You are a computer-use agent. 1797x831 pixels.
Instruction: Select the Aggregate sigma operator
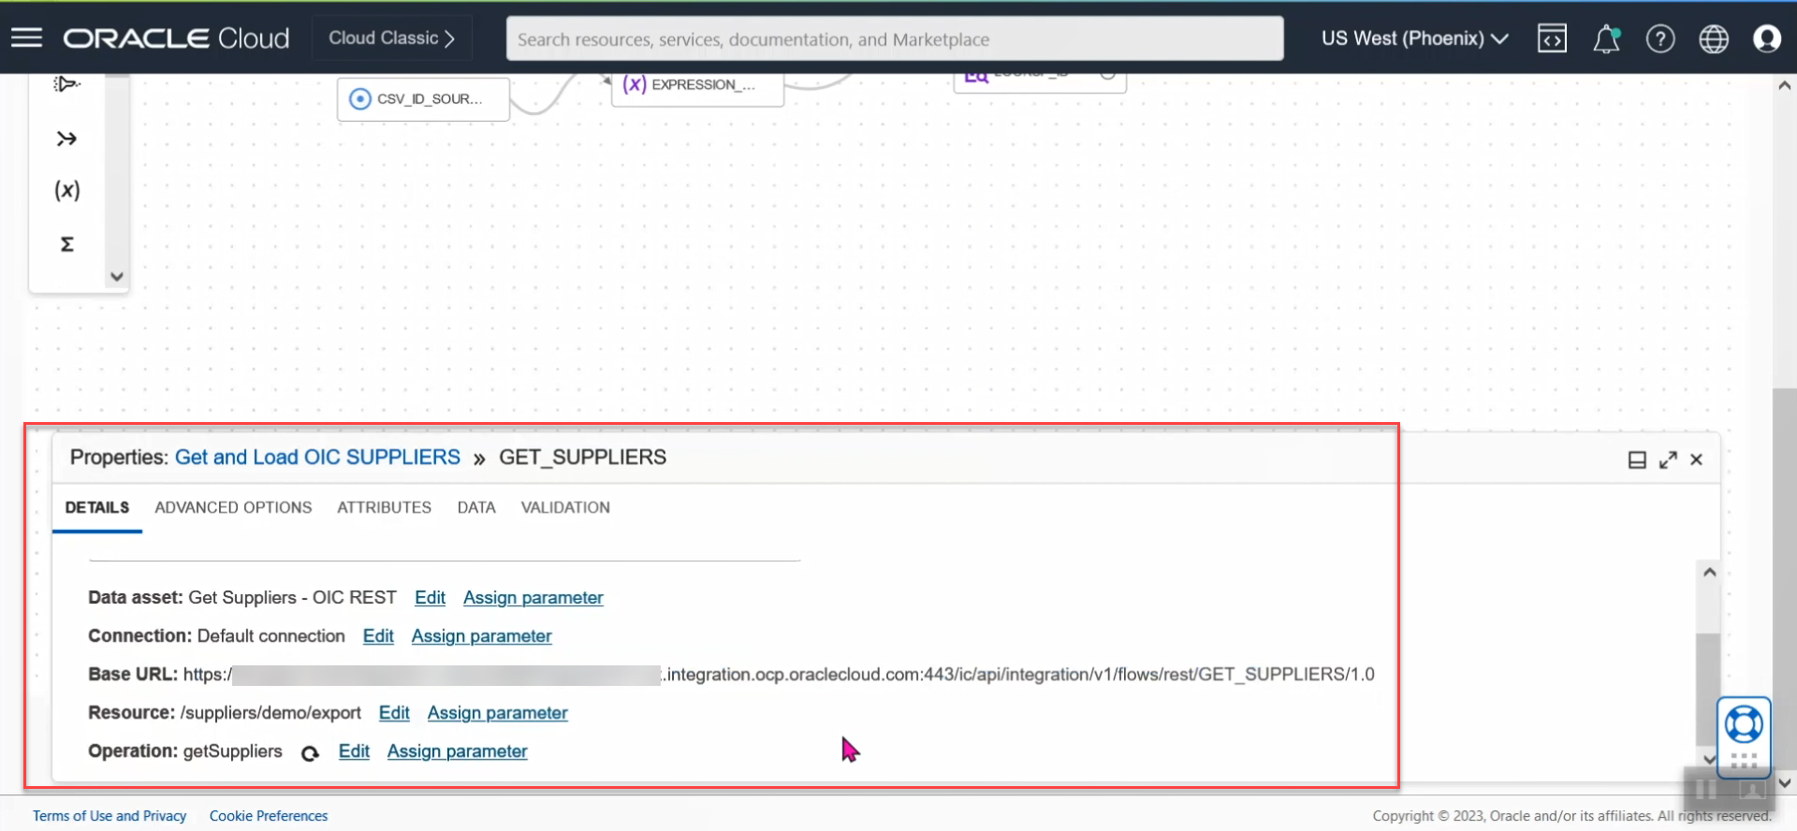click(66, 244)
